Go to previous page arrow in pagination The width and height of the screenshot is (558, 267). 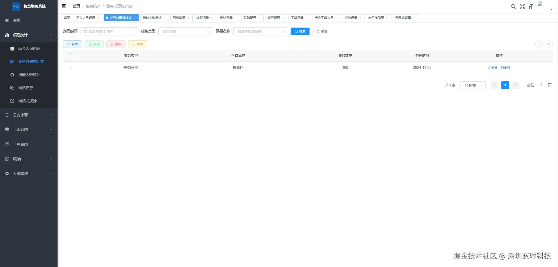(x=495, y=85)
